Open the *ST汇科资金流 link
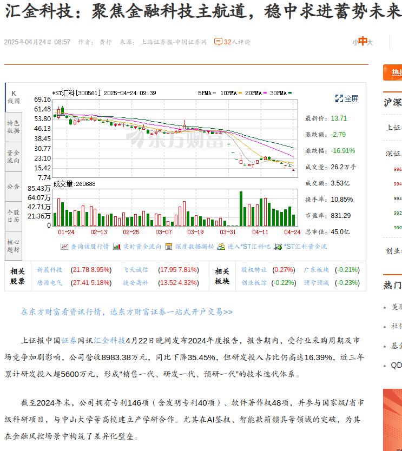This screenshot has width=402, height=451. pos(305,247)
